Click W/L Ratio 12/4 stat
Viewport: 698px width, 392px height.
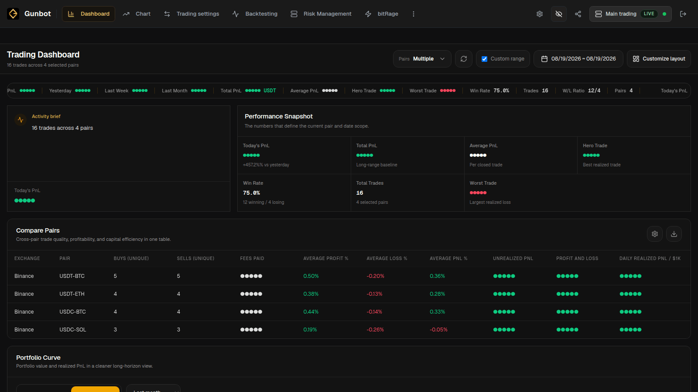(x=582, y=91)
